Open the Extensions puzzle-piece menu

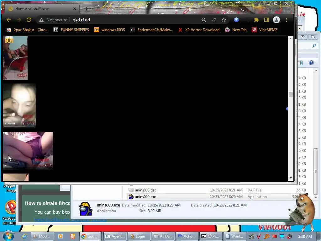click(256, 20)
